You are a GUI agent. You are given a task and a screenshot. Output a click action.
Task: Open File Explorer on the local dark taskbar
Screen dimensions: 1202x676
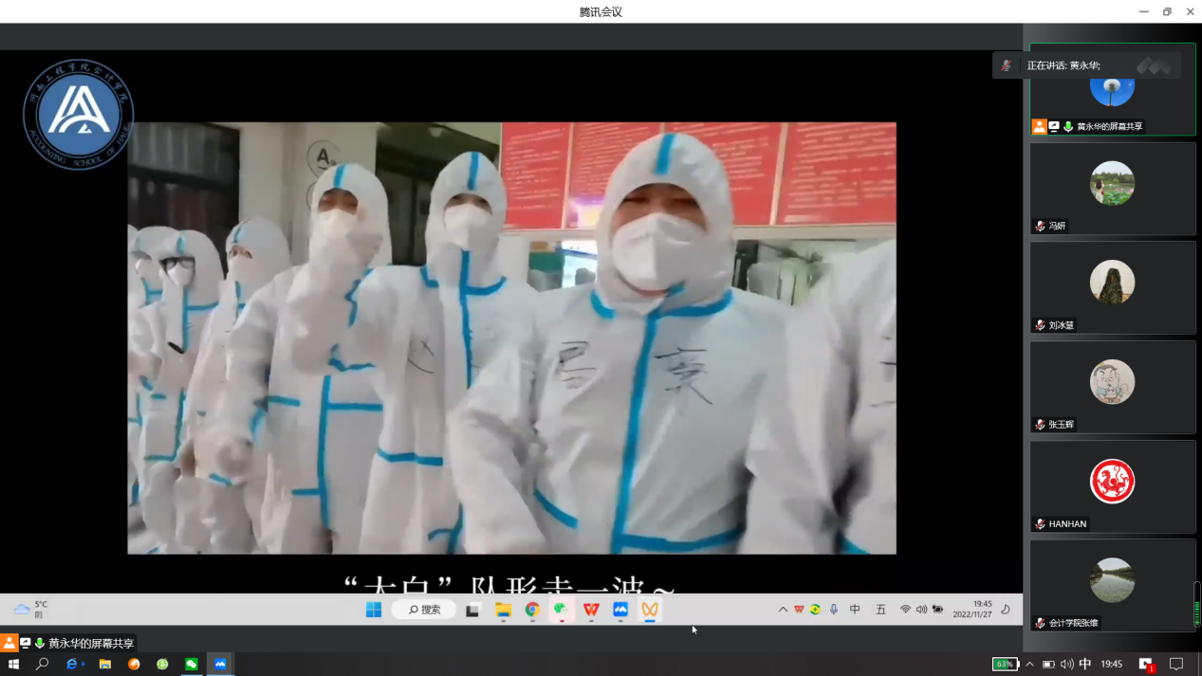click(104, 665)
